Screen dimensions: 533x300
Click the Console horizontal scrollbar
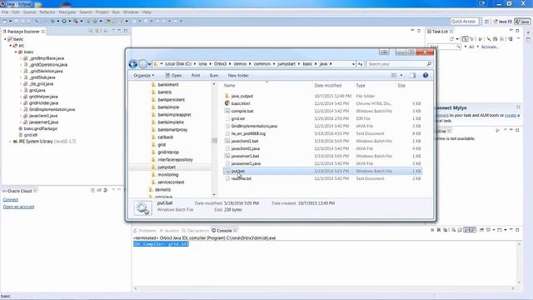tap(324, 288)
